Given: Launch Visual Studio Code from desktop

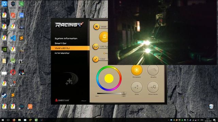Looking at the screenshot, I should coord(13,38).
